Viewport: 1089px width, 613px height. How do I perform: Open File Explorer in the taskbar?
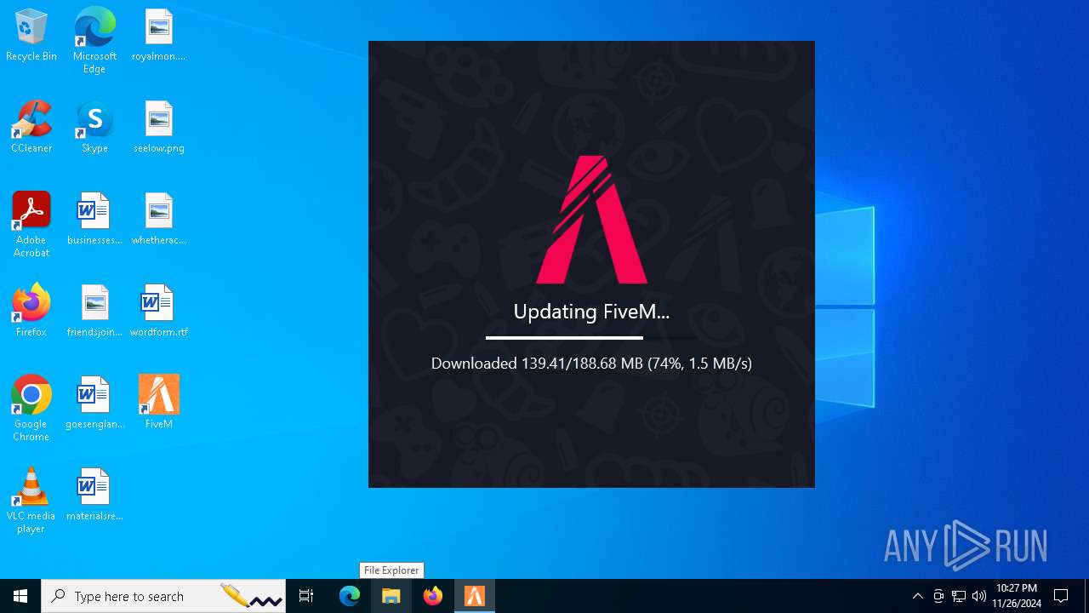[391, 596]
